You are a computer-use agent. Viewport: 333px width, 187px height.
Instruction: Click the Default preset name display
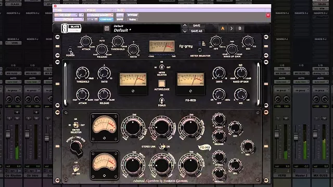pos(146,29)
